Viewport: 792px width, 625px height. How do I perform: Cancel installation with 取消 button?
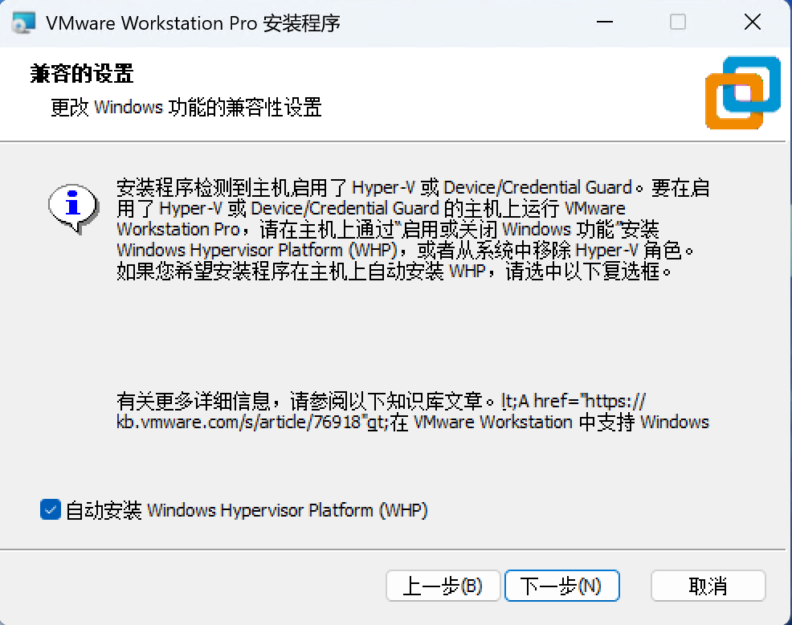pyautogui.click(x=708, y=586)
